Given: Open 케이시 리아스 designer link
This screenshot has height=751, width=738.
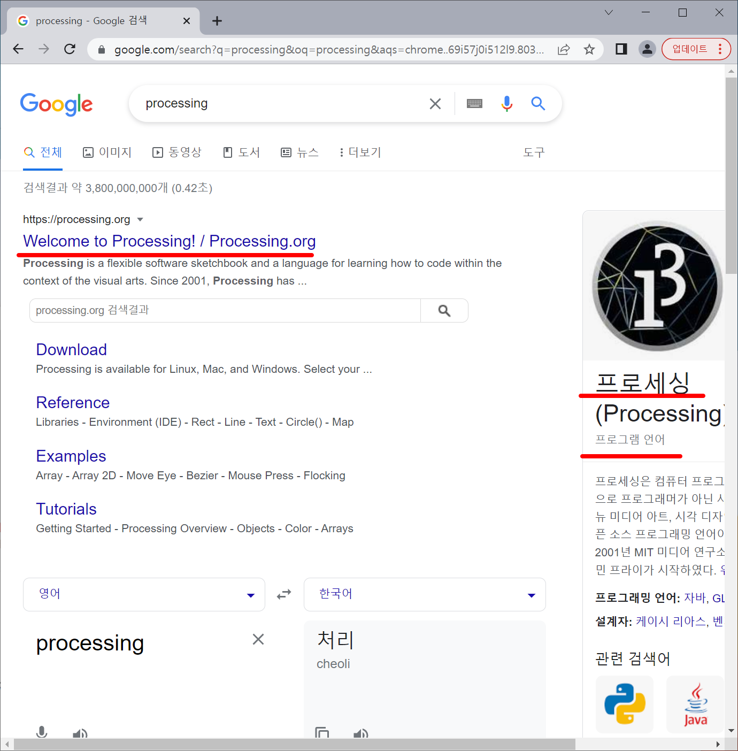Looking at the screenshot, I should pos(671,622).
